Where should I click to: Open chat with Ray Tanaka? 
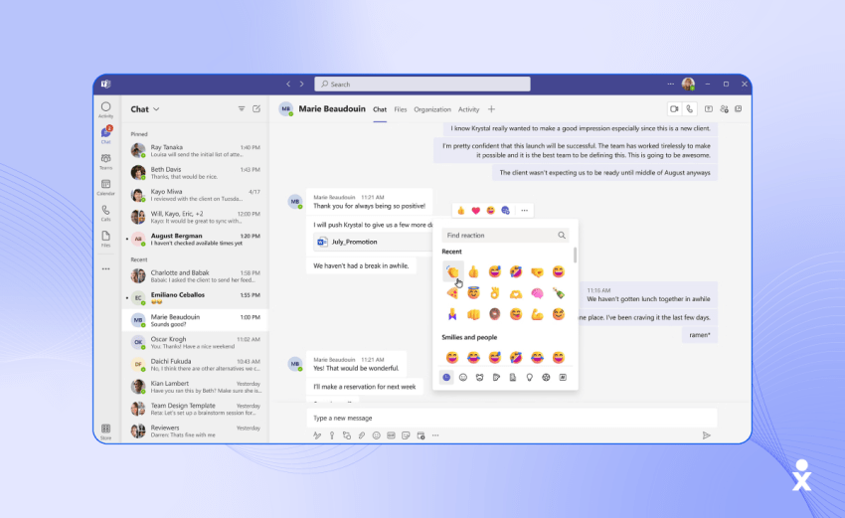[195, 150]
